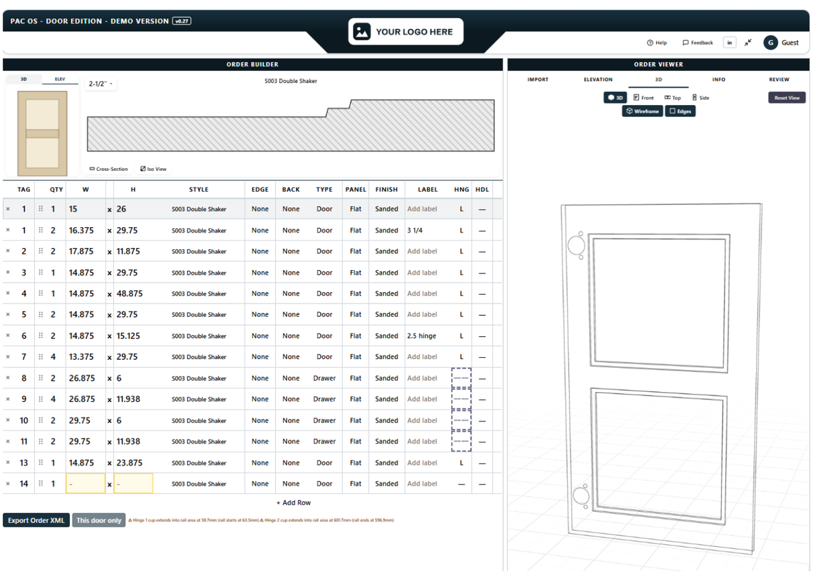Screen dimensions: 813x581
Task: Click Export Order XML button
Action: coord(36,520)
